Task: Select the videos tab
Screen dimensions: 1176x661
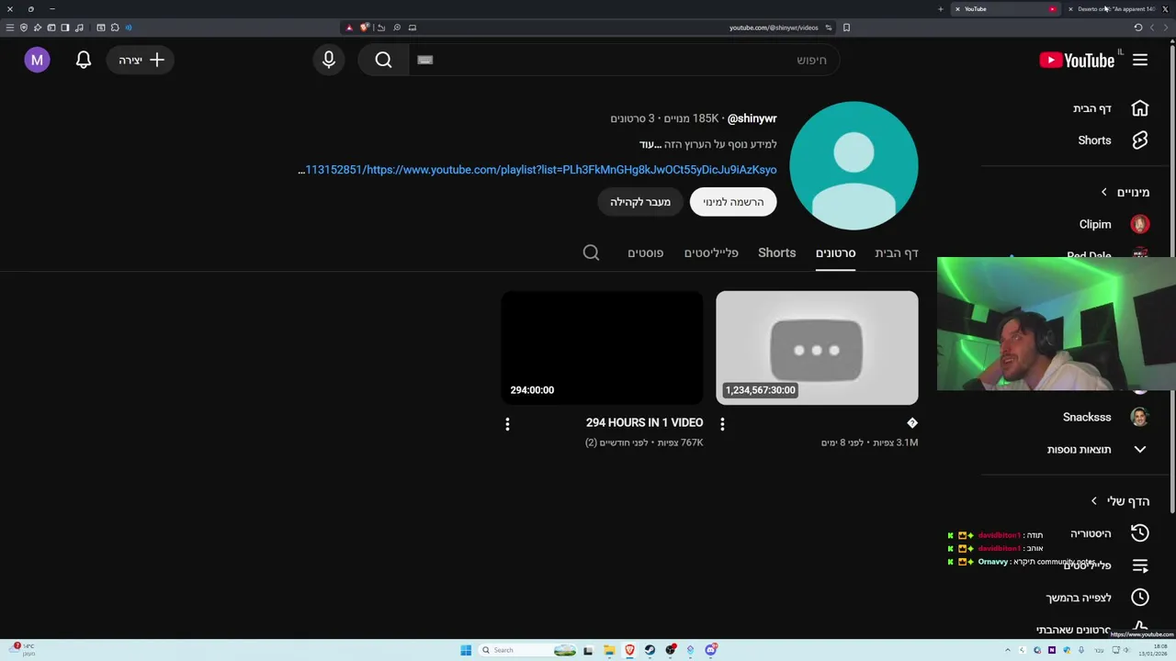Action: tap(835, 252)
